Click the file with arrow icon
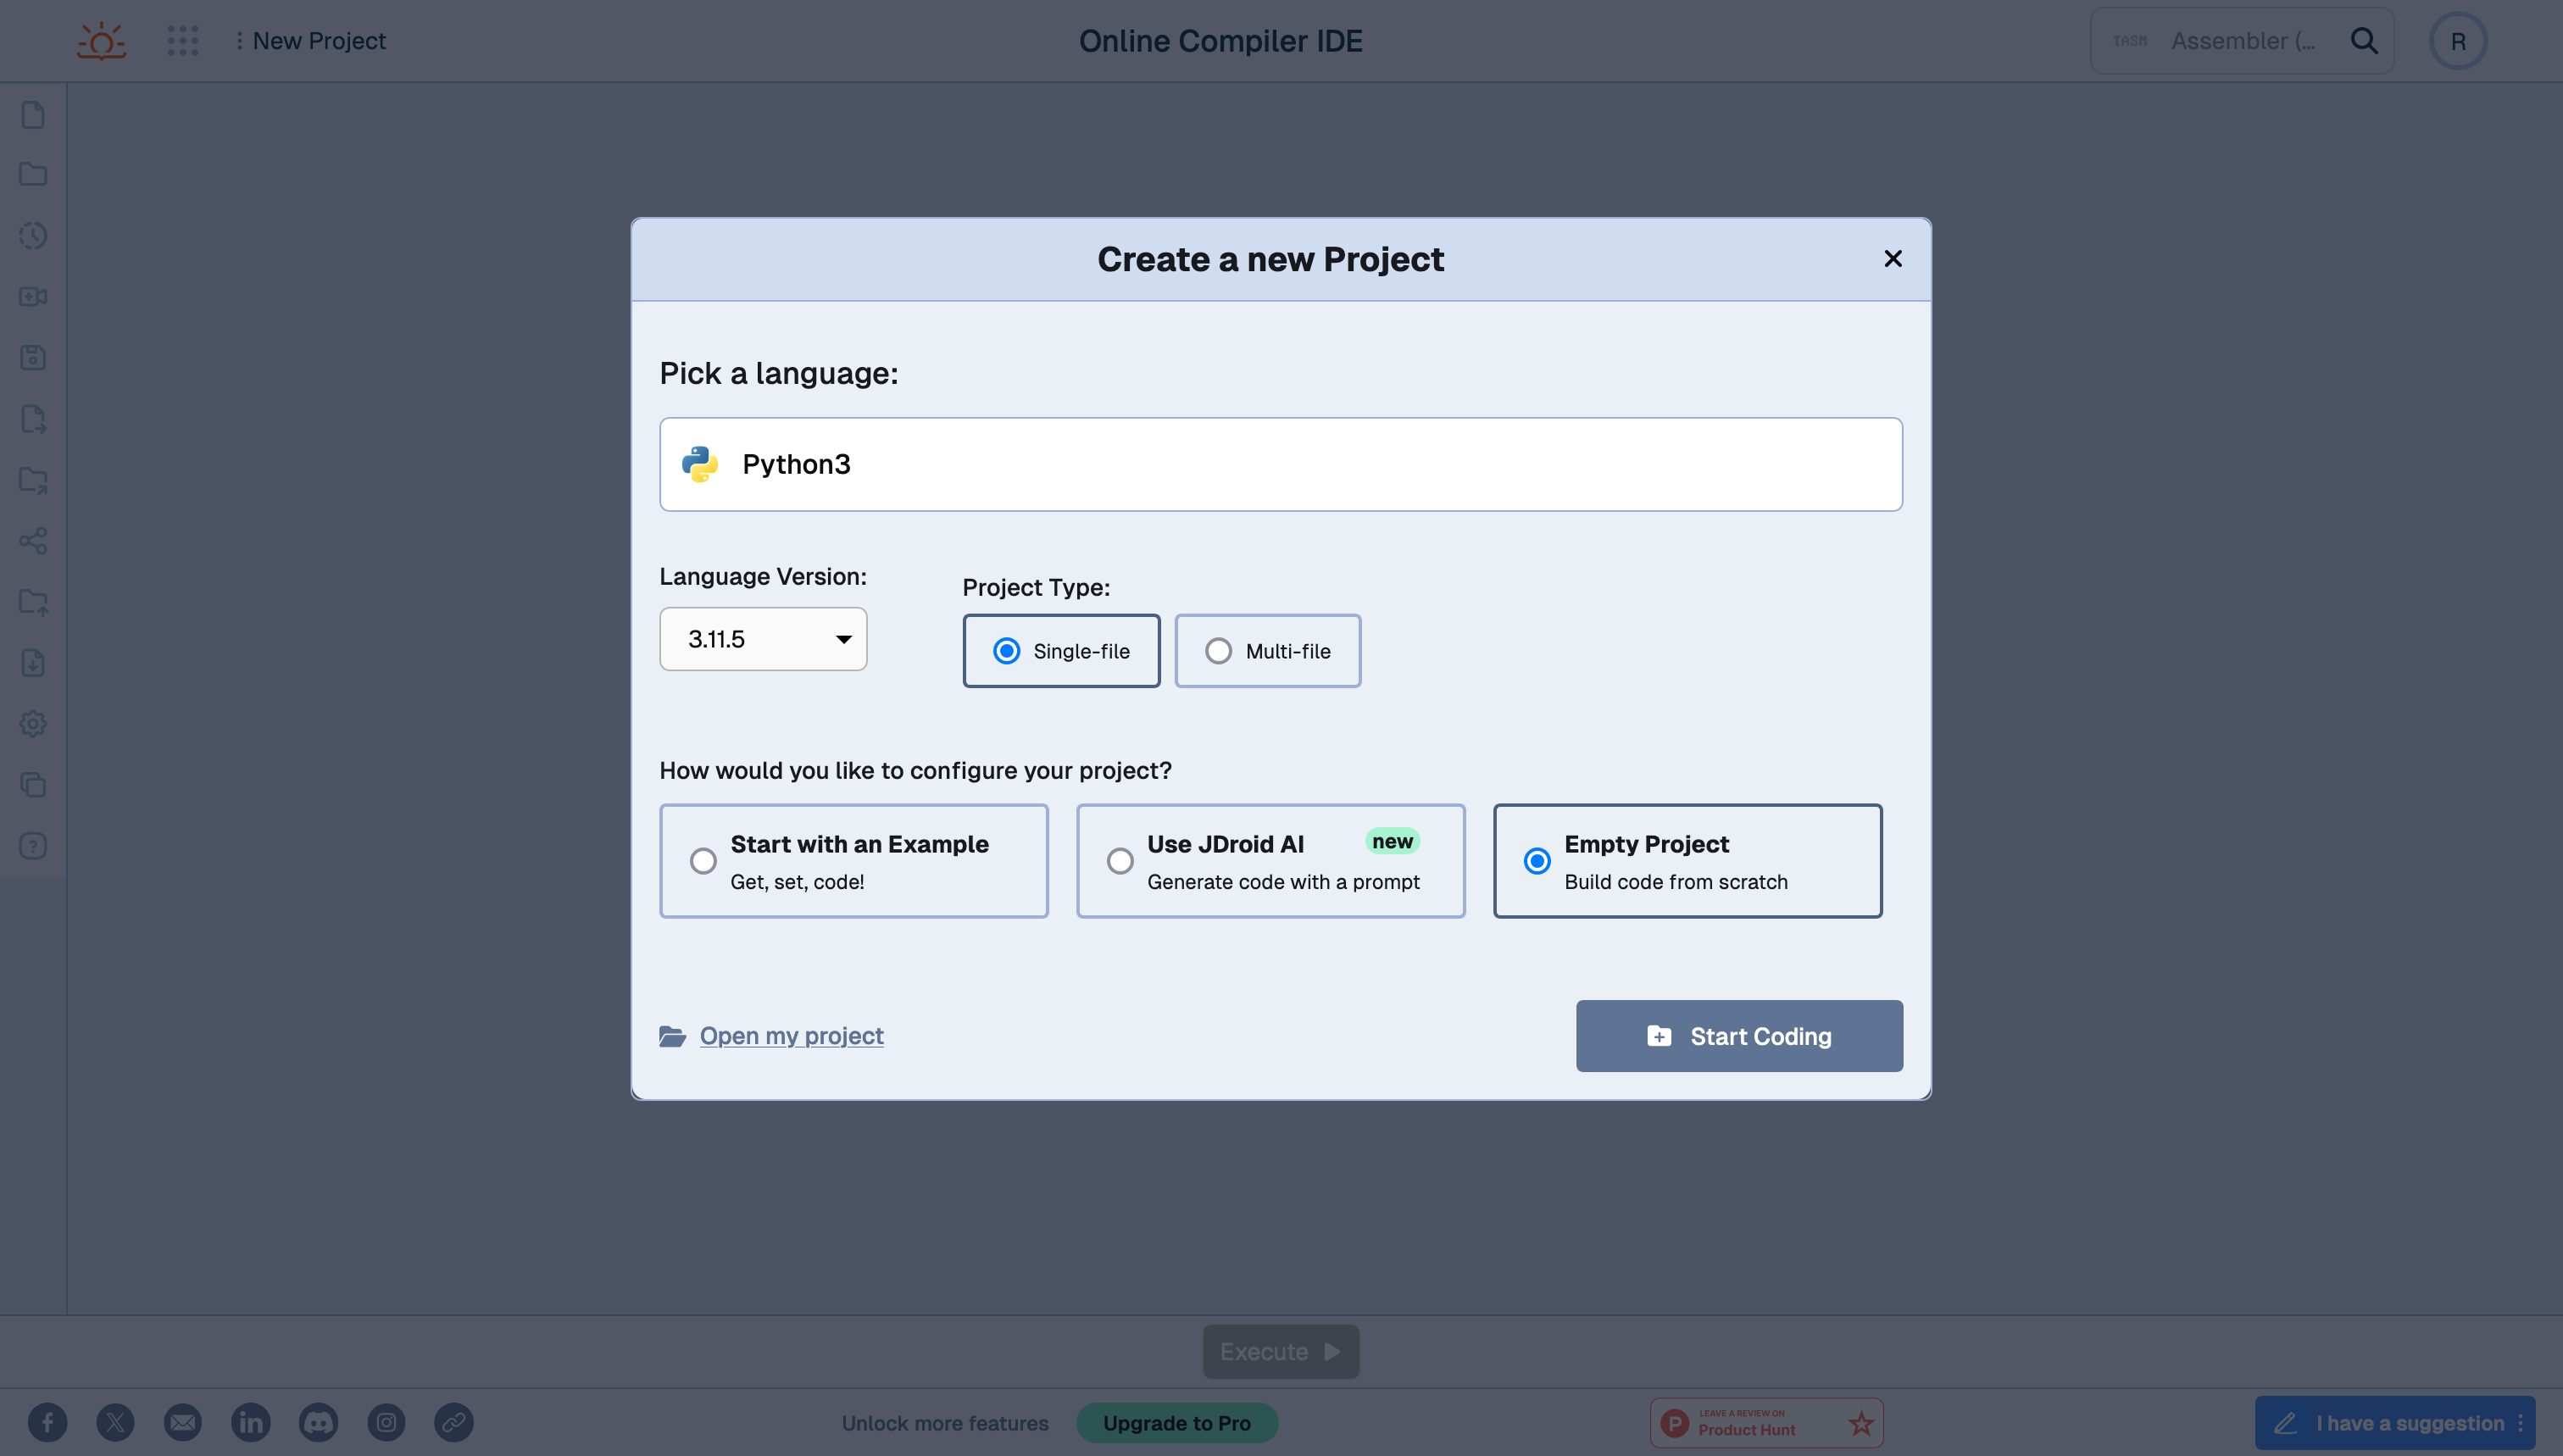 pos(33,419)
